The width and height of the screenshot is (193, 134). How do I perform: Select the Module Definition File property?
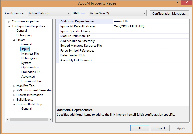(75, 36)
